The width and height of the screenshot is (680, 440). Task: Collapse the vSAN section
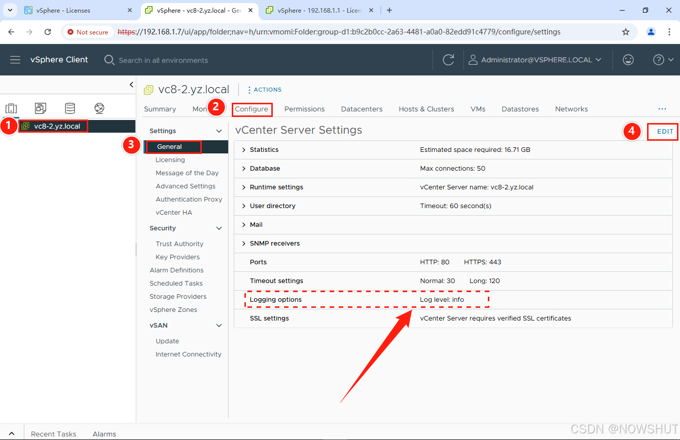click(x=219, y=326)
